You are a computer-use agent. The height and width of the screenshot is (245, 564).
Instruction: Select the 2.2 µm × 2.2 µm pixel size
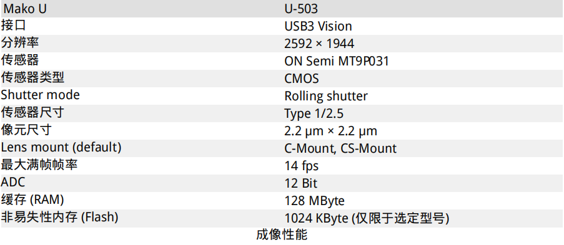[330, 131]
